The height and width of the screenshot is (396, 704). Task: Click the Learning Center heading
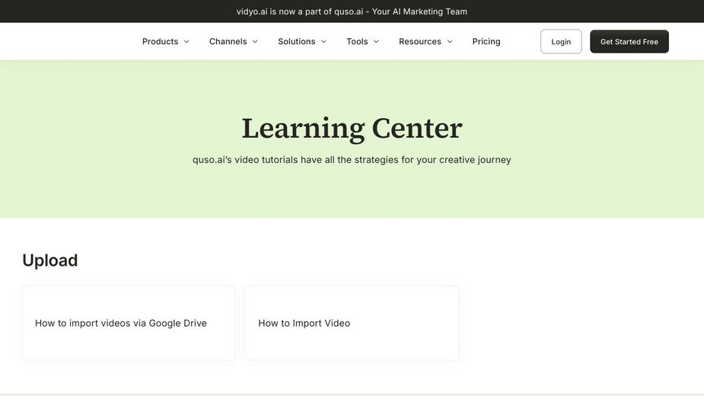pos(352,128)
